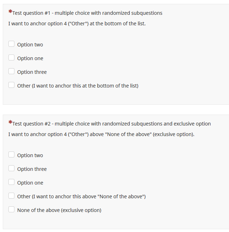Tick the question #1 "Option one" checkbox

click(x=12, y=58)
